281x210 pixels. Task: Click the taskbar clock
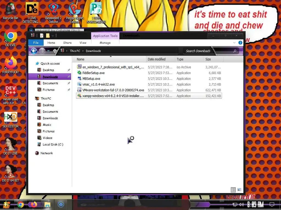255,205
